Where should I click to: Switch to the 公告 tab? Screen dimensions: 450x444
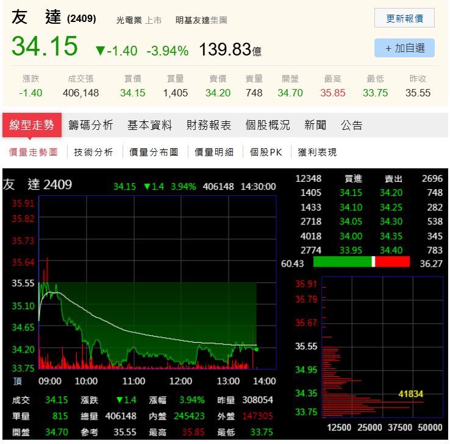352,125
